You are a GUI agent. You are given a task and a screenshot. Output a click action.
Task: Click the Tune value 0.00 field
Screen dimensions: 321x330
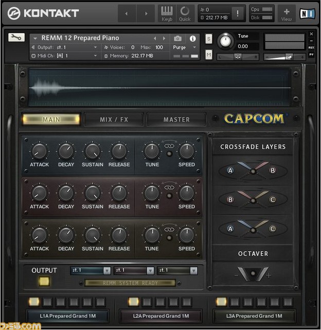[x=243, y=46]
